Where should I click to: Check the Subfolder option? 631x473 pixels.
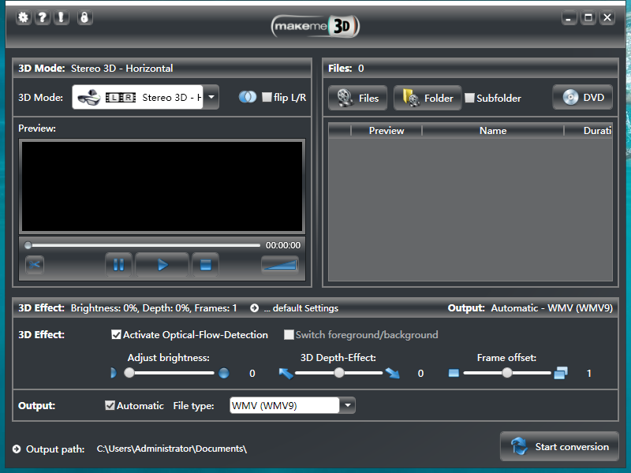(470, 99)
